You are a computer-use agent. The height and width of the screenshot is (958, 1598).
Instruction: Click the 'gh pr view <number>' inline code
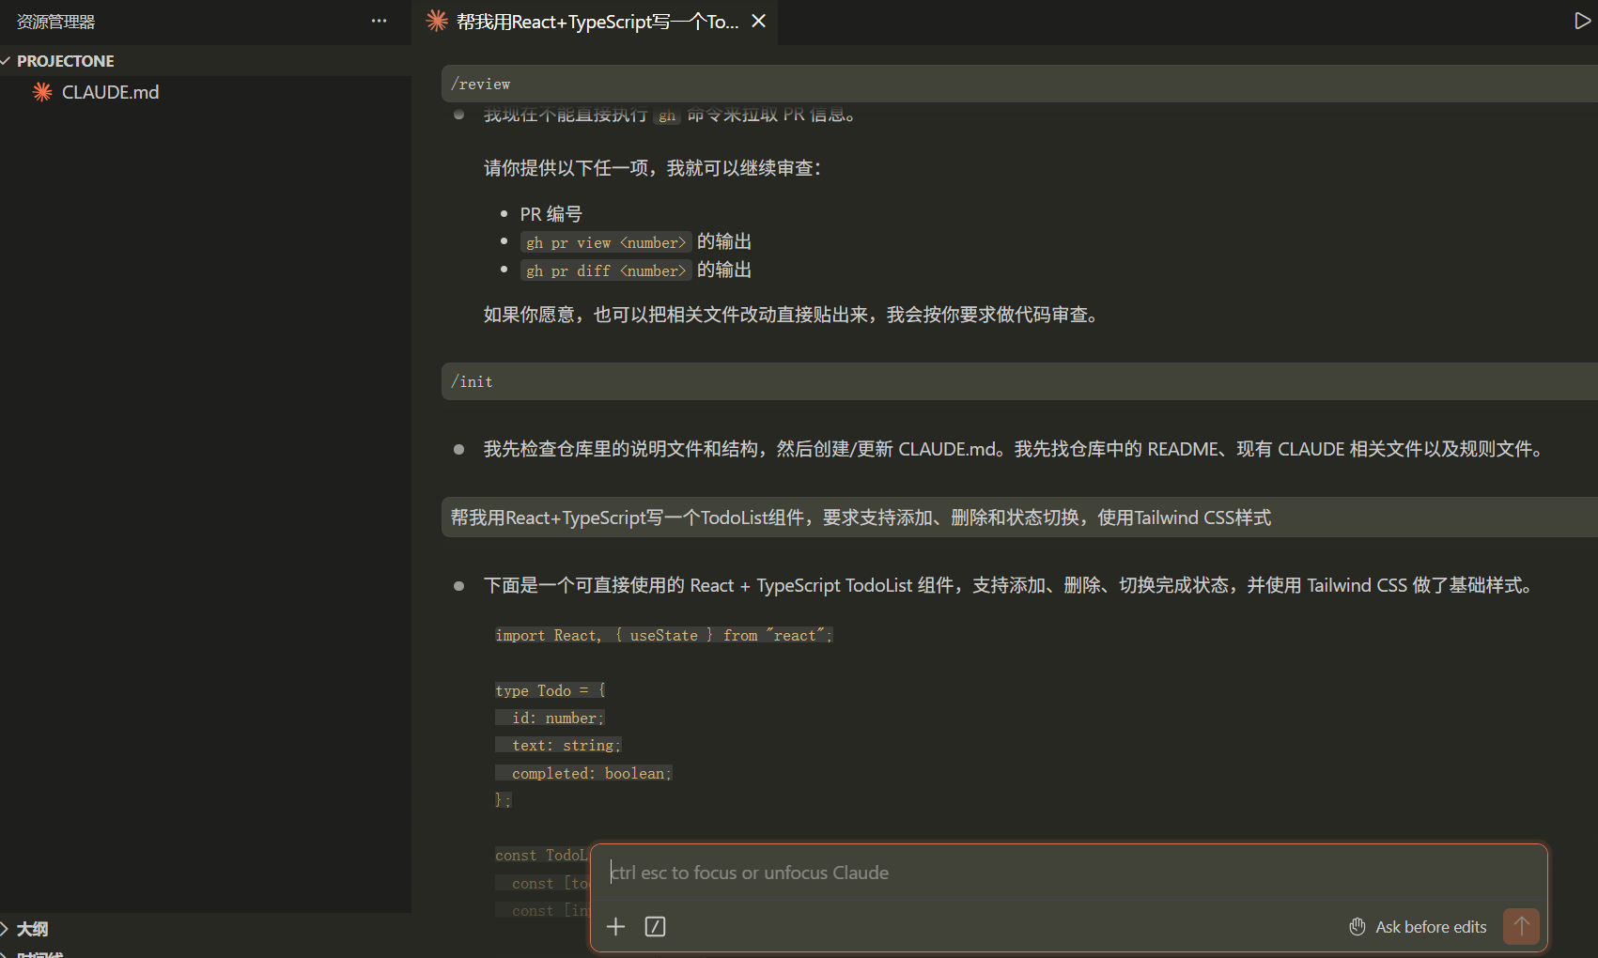click(x=606, y=242)
